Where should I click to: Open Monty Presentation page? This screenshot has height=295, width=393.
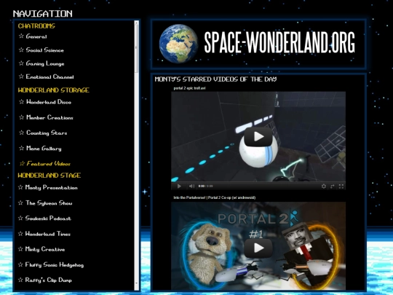(51, 188)
